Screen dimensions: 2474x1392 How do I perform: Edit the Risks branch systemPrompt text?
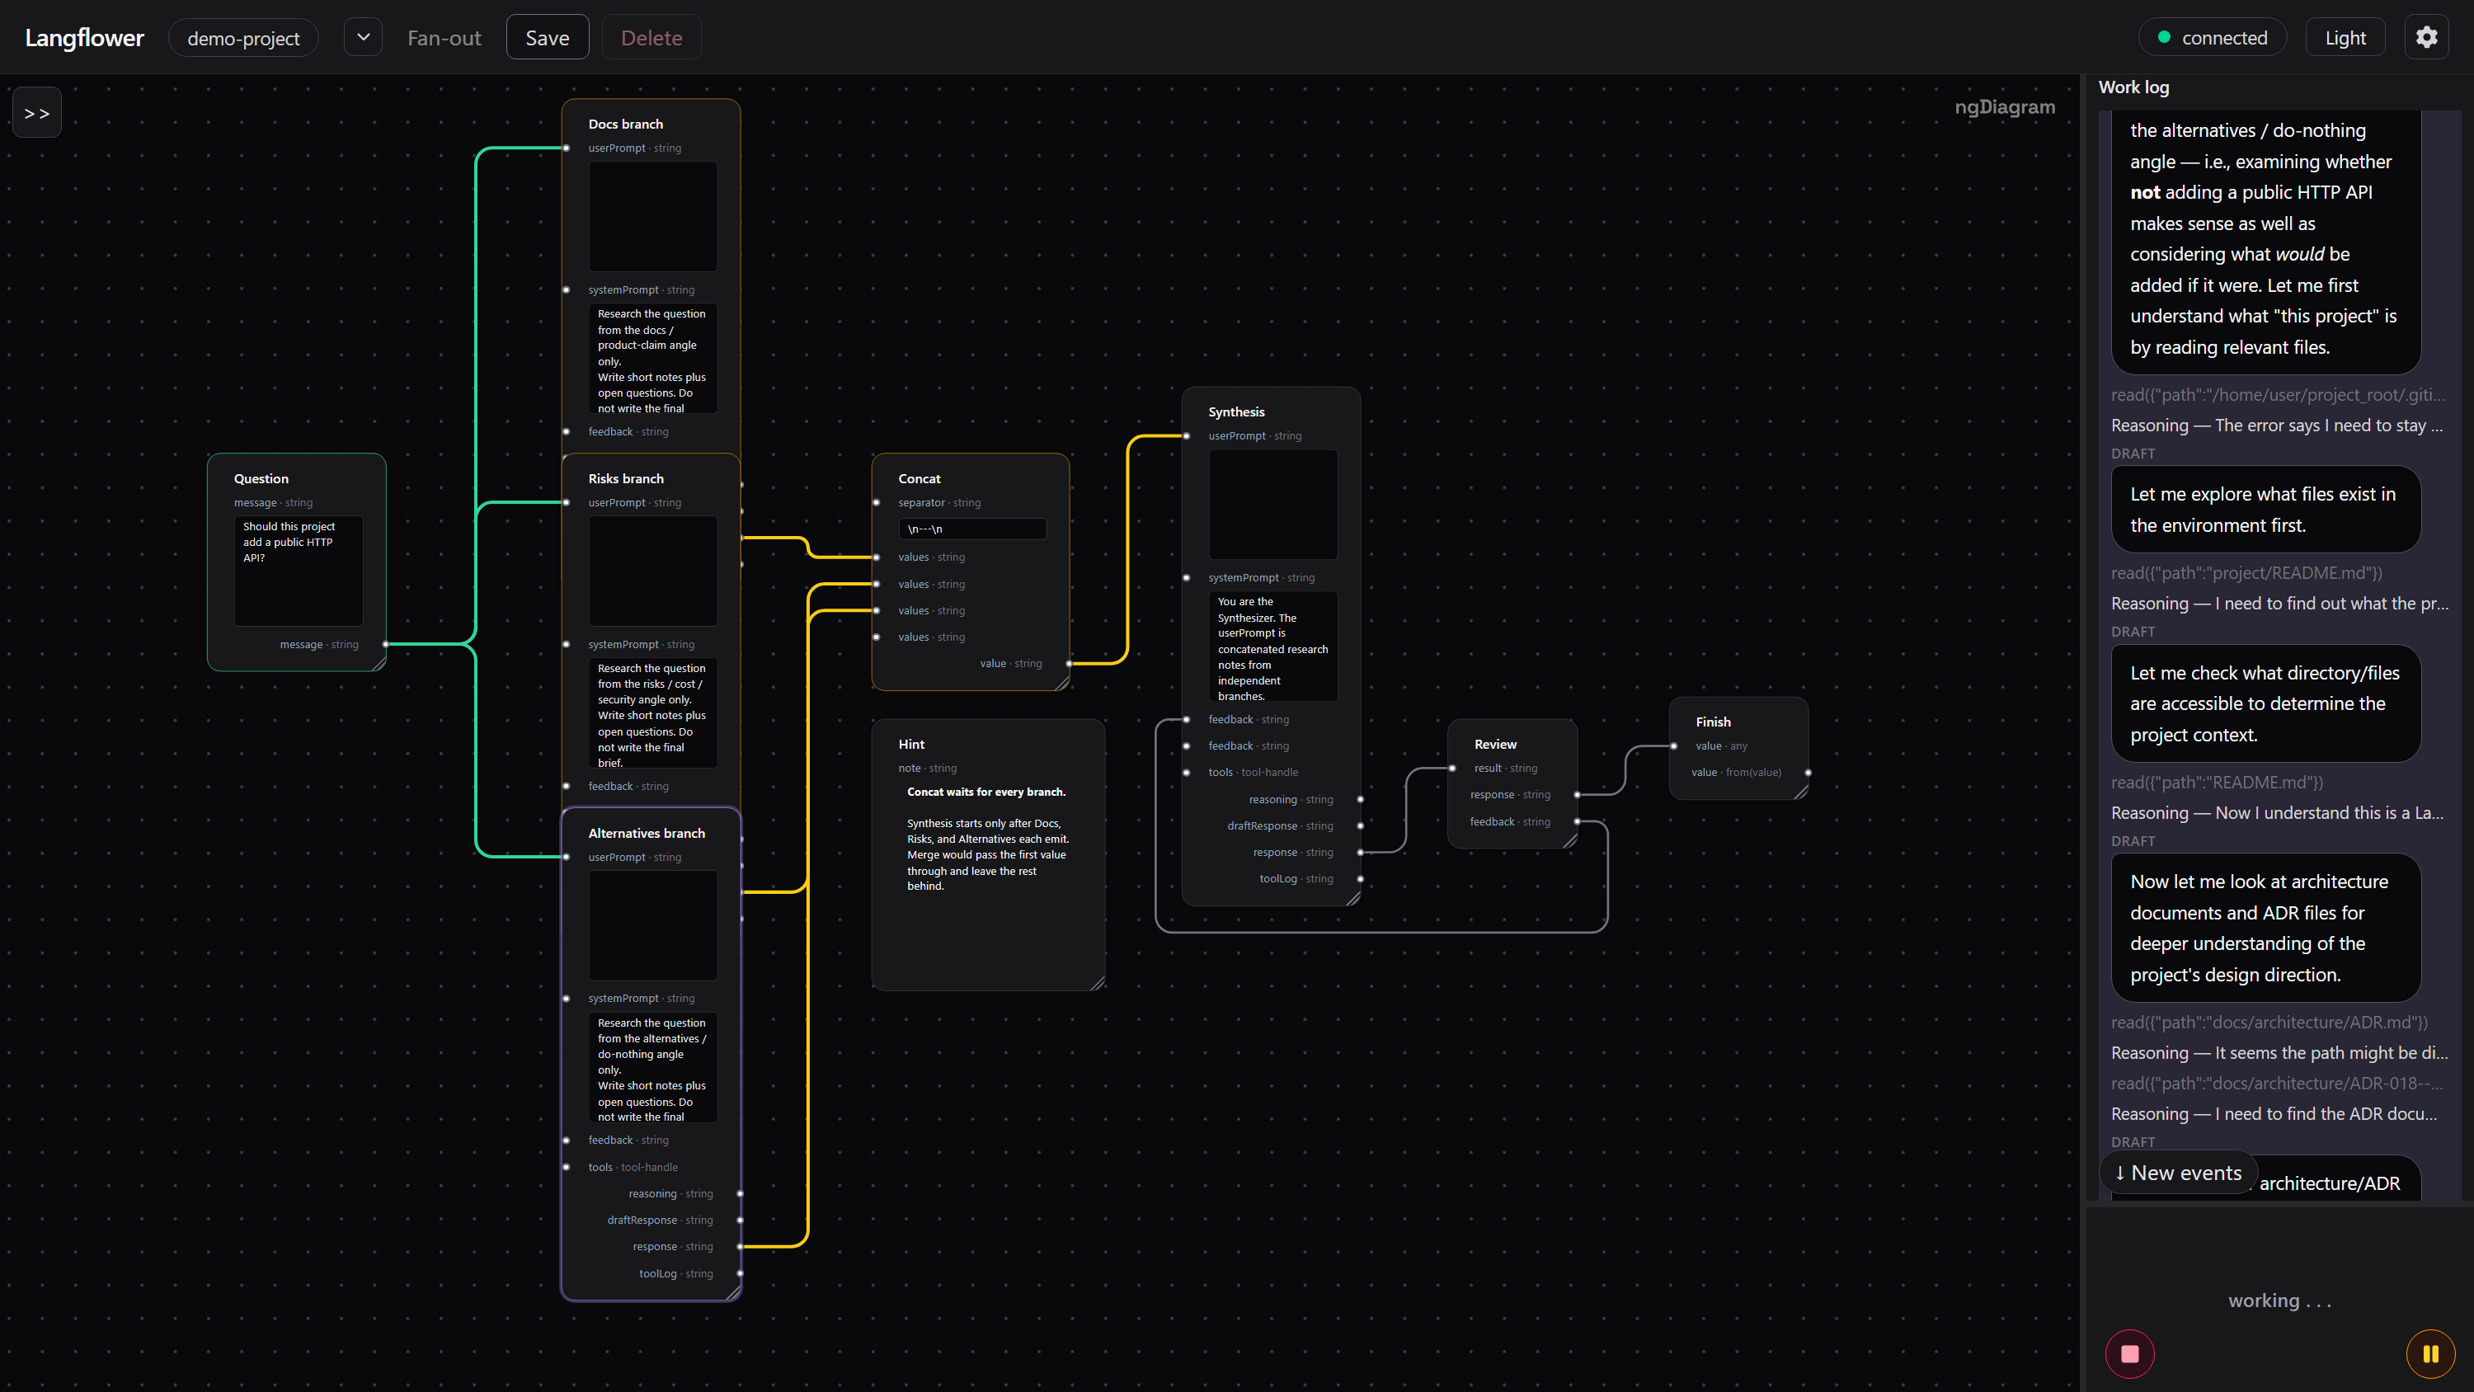[x=652, y=712]
